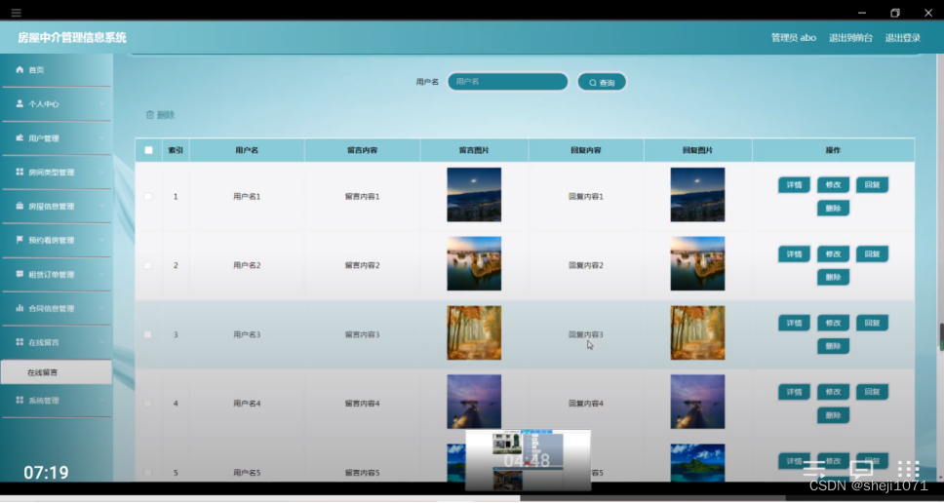Image resolution: width=944 pixels, height=503 pixels.
Task: Check the checkbox for row 用户名2
Action: (148, 265)
